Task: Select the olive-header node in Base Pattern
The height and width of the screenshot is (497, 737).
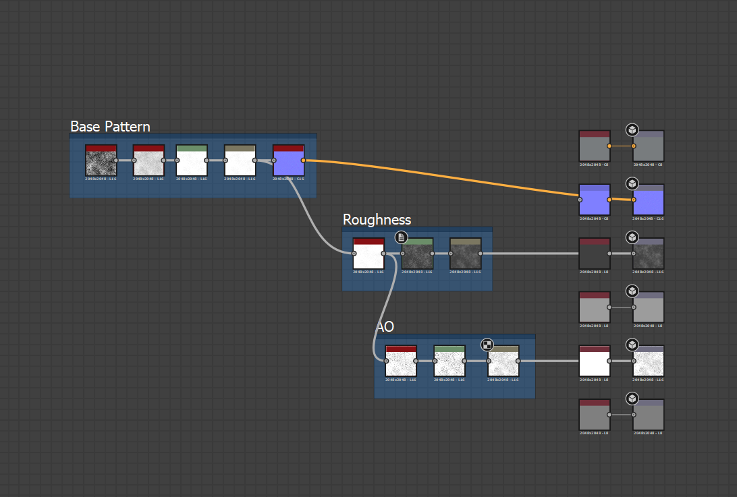Action: 240,160
